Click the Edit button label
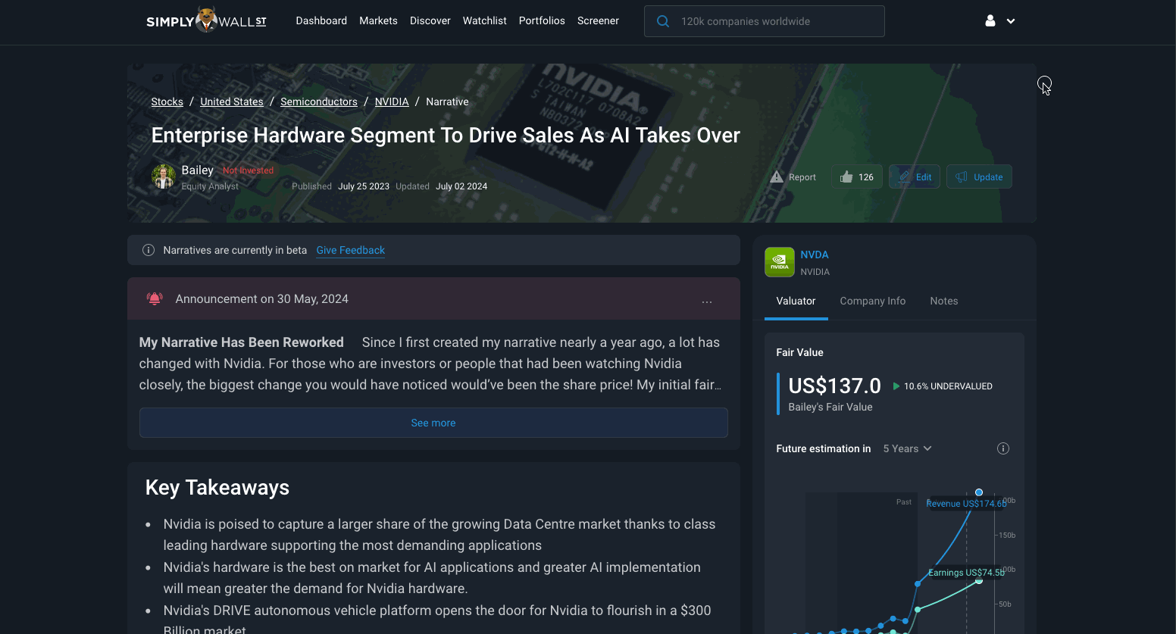This screenshot has height=634, width=1176. click(924, 177)
